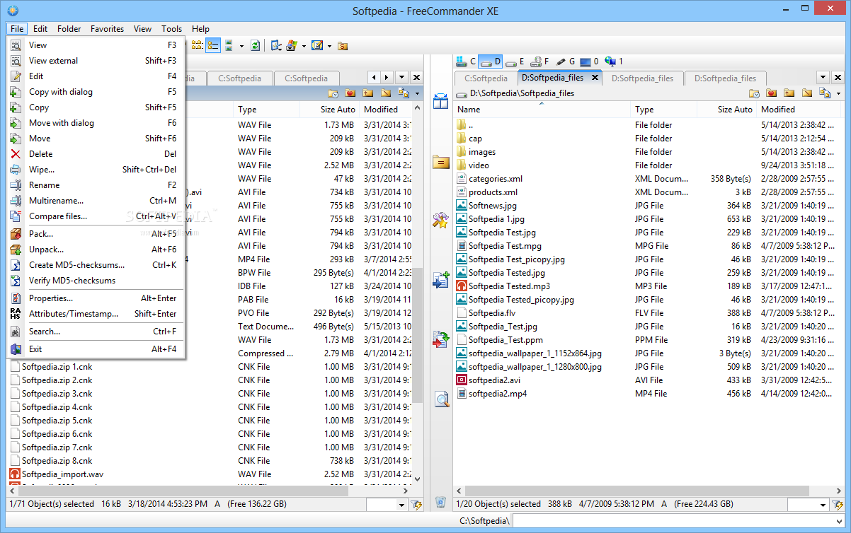
Task: Expand dropdown at left panel address bar end
Action: coord(417,94)
